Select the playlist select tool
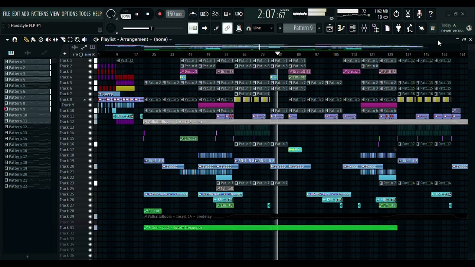This screenshot has height=267, width=475. (70, 39)
